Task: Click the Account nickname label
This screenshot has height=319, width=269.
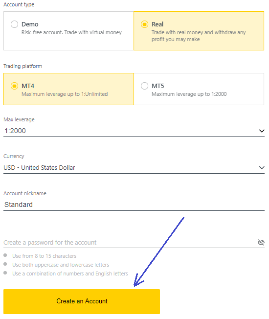Action: click(25, 193)
